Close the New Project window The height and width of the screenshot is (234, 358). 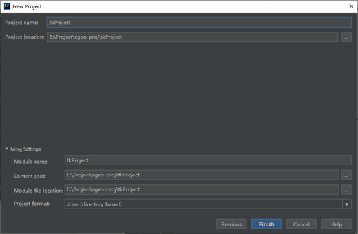(351, 6)
